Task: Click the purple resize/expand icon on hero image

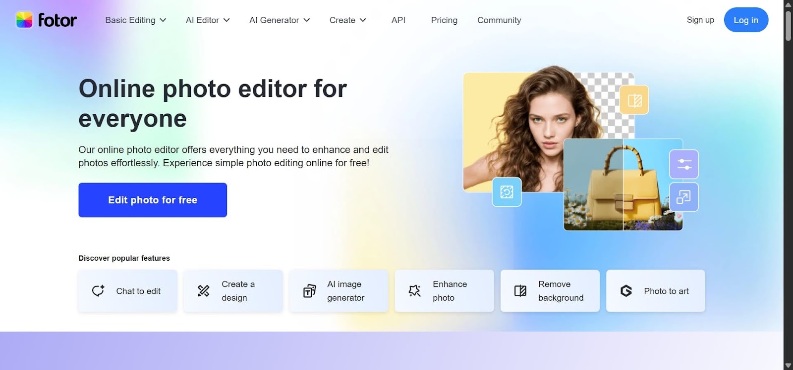Action: coord(684,197)
